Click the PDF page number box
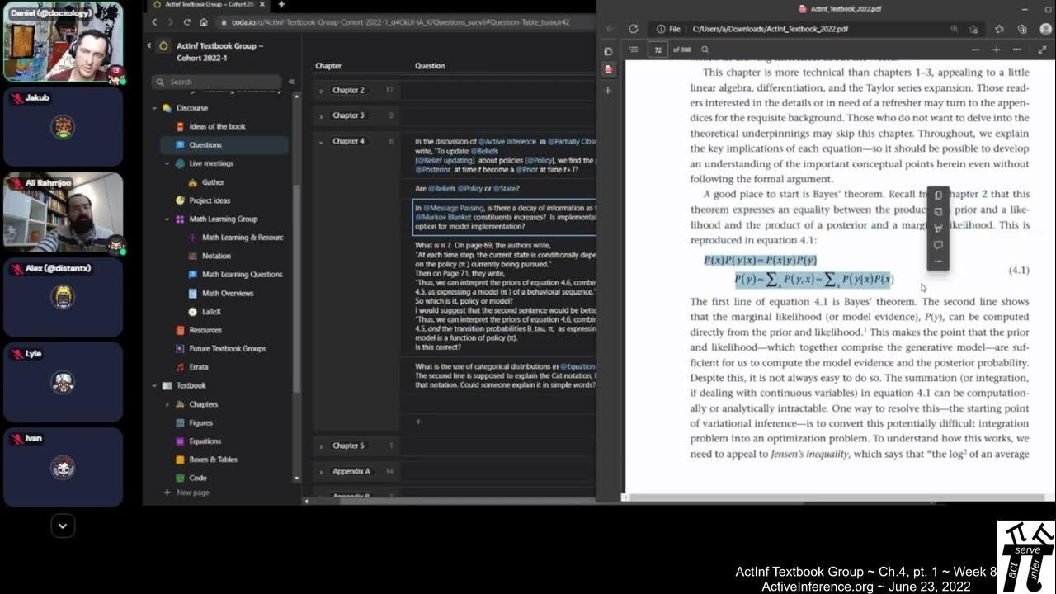 point(658,49)
